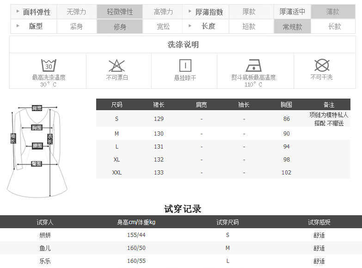Click the 160/50 measurement for 鱼儿
362x268 pixels.
coord(136,248)
